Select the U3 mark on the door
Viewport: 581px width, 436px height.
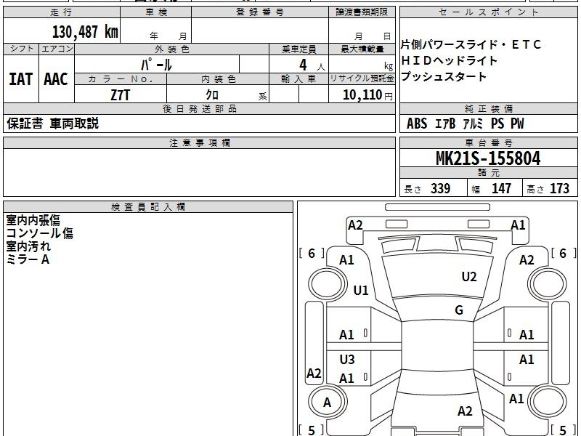tap(347, 359)
